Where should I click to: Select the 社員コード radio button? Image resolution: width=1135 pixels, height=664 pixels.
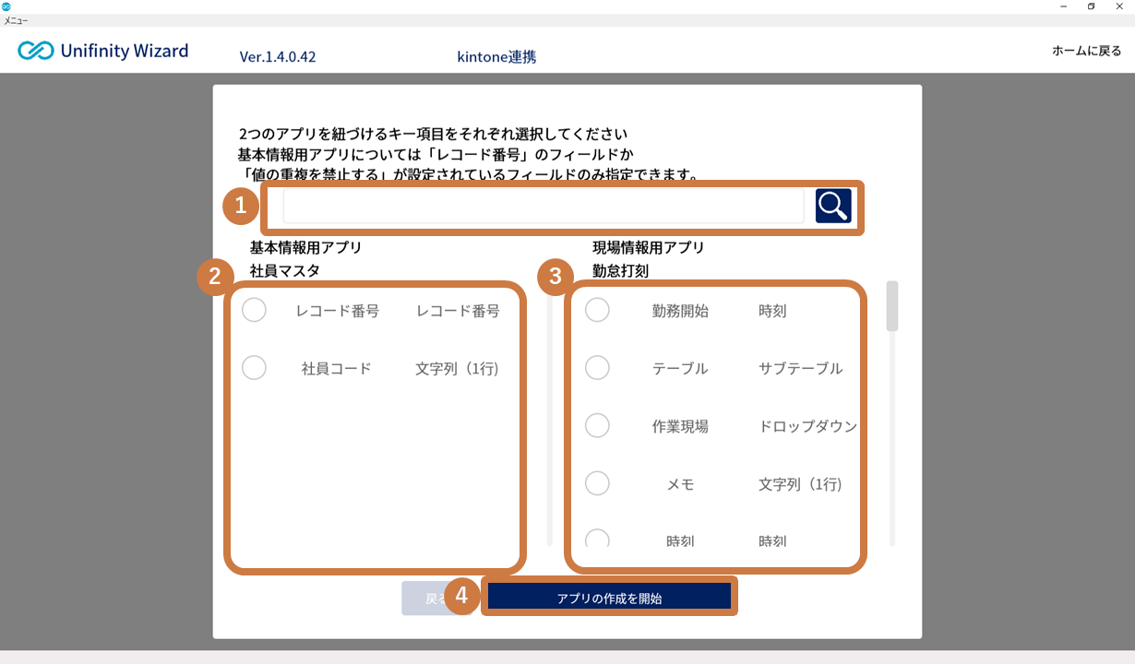click(254, 368)
